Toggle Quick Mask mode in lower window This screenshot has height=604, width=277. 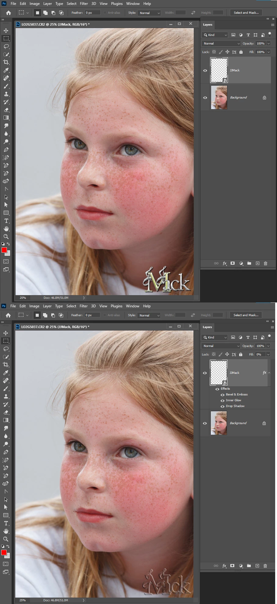[x=5, y=564]
